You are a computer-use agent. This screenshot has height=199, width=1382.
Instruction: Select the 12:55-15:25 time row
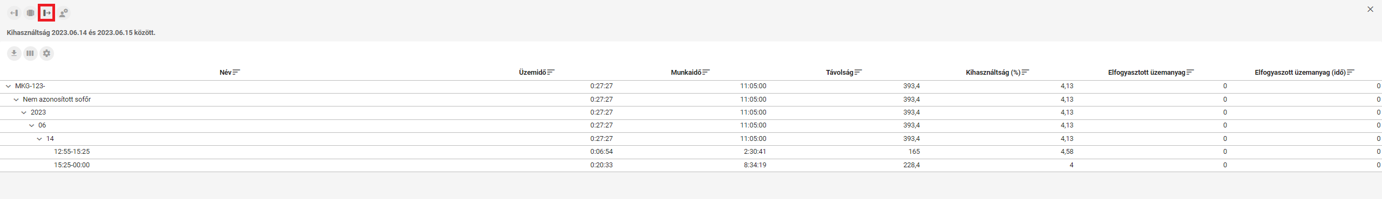tap(691, 152)
